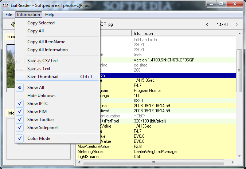Click the 14/70 image counter
The image size is (246, 169).
tap(222, 25)
